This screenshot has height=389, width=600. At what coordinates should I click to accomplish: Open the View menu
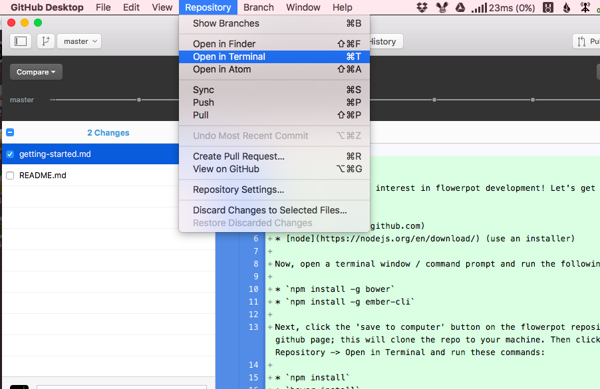point(162,7)
